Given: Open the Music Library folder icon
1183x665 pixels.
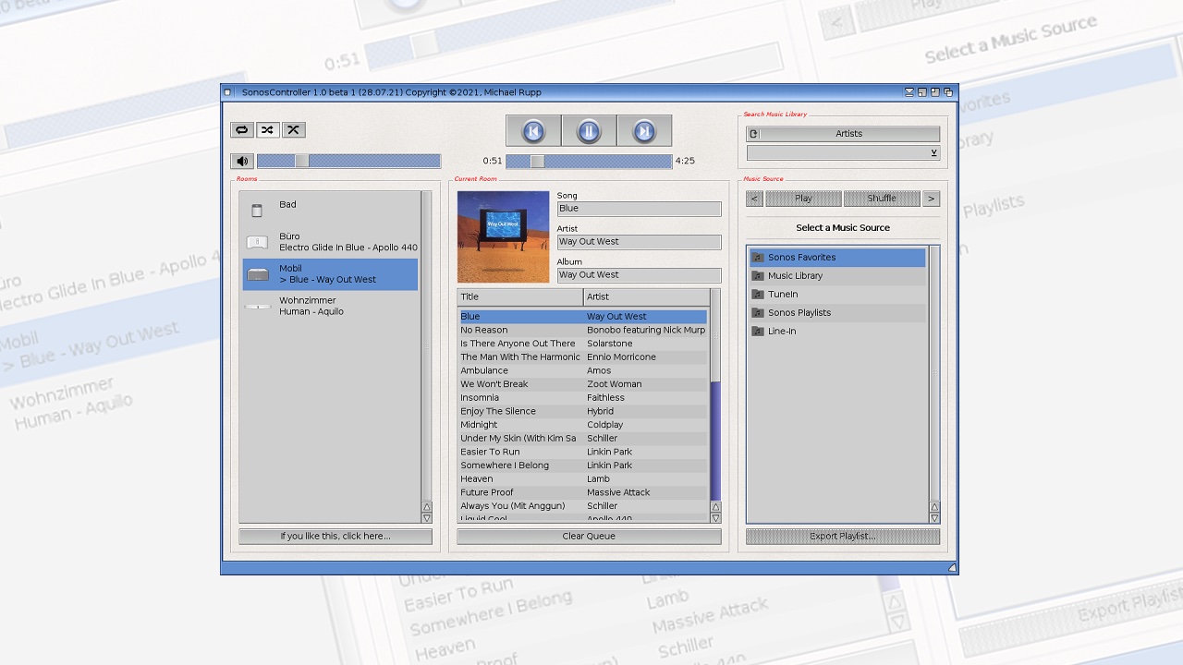Looking at the screenshot, I should pos(757,276).
